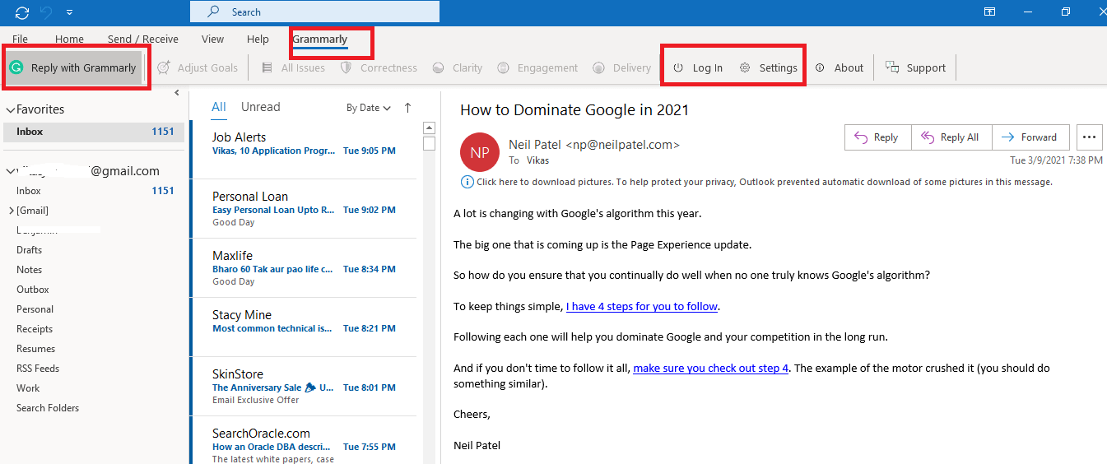Open the RSS Feeds folder
Viewport: 1107px width, 464px height.
[x=38, y=369]
